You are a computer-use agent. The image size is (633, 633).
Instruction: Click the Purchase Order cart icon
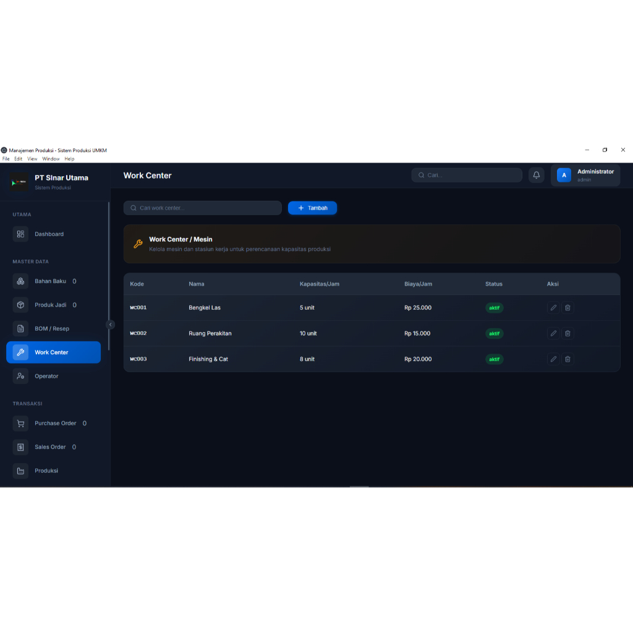[x=20, y=423]
